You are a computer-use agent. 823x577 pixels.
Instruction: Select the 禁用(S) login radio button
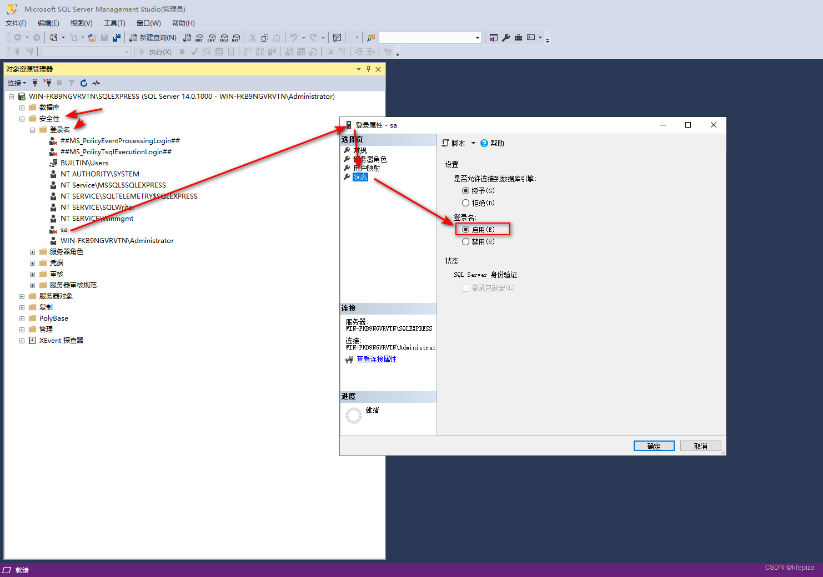pyautogui.click(x=465, y=241)
